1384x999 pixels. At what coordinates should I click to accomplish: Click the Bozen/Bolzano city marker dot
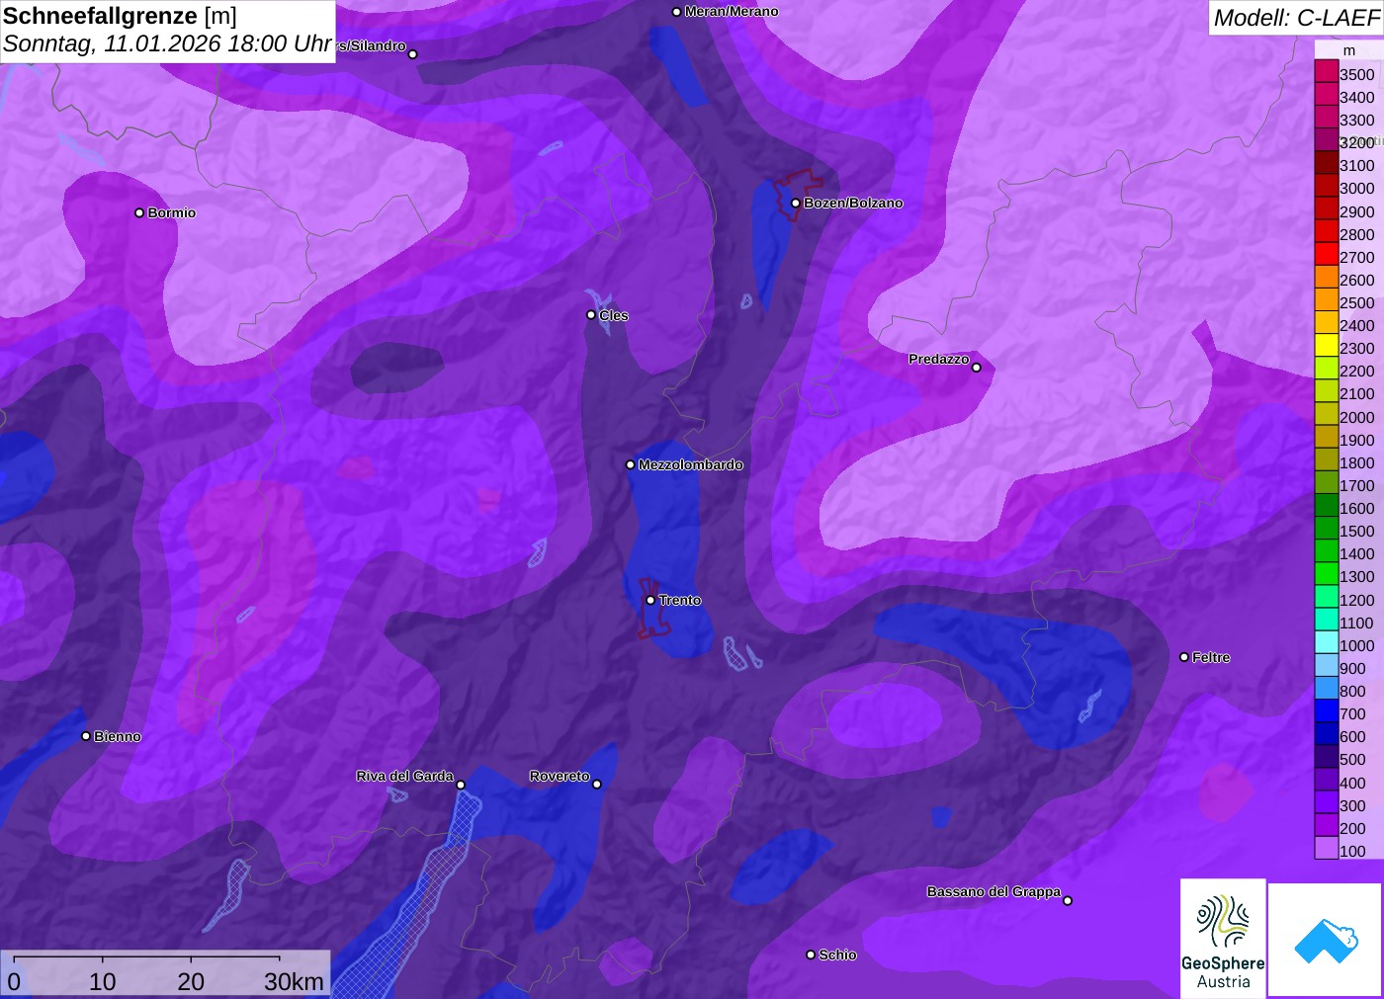pos(795,203)
